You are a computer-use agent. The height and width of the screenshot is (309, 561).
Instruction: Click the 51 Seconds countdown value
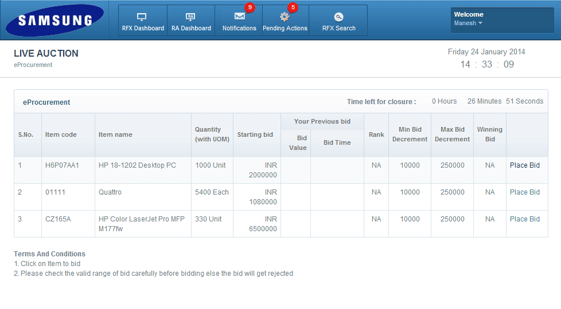[x=524, y=101]
